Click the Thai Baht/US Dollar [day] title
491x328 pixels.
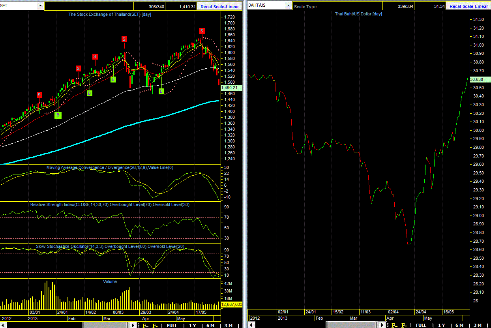[358, 14]
